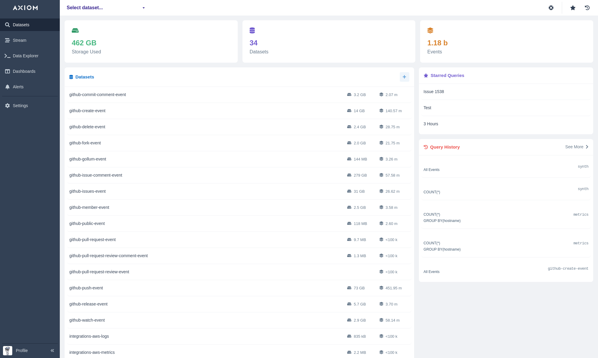This screenshot has height=358, width=598.
Task: Open Alerts in the sidebar
Action: click(x=18, y=87)
